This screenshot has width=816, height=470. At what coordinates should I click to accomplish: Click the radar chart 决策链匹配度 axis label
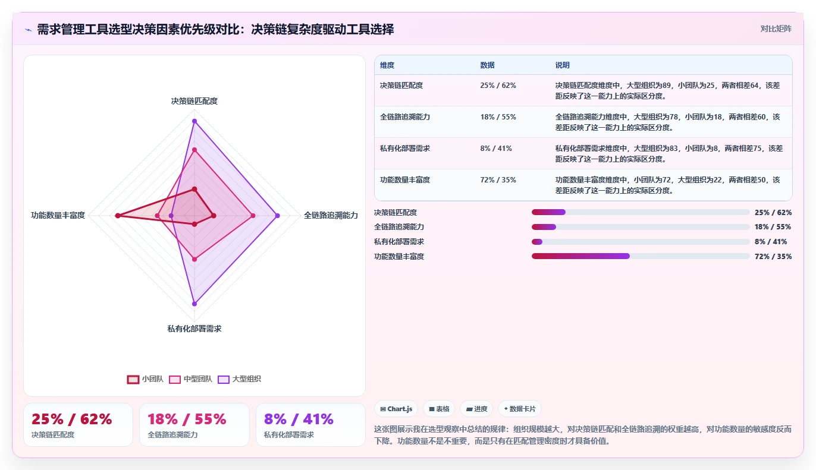pos(194,102)
